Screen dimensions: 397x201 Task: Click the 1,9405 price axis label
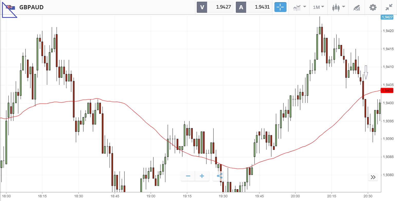(388, 85)
